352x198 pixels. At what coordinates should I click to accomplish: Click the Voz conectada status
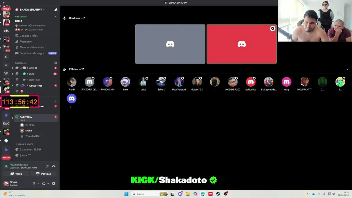pos(19,164)
